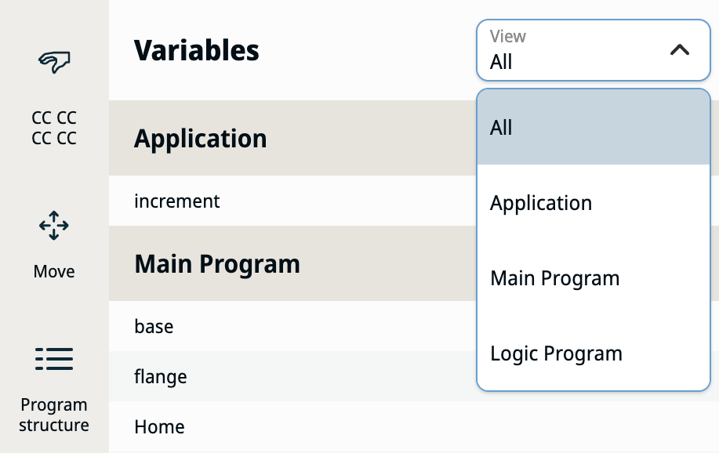Select the 'Home' variable row
Viewport: 719px width, 453px height.
[x=414, y=426]
